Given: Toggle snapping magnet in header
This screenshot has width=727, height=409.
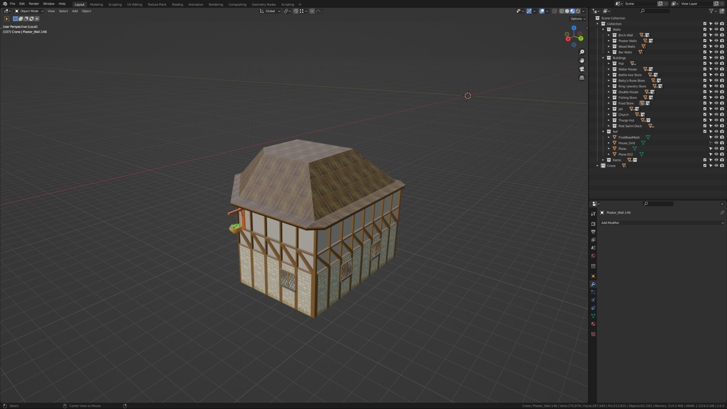Looking at the screenshot, I should click(x=296, y=11).
